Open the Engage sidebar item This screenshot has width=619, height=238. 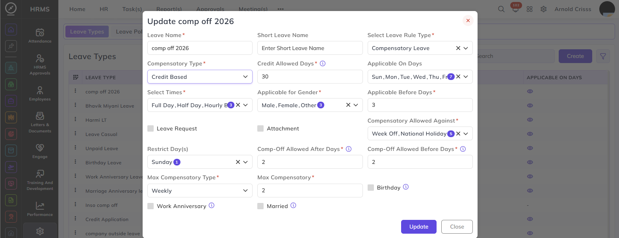40,151
